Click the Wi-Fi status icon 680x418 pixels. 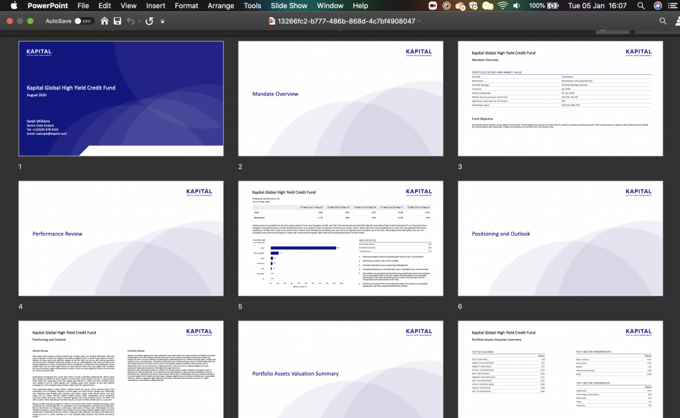[503, 5]
